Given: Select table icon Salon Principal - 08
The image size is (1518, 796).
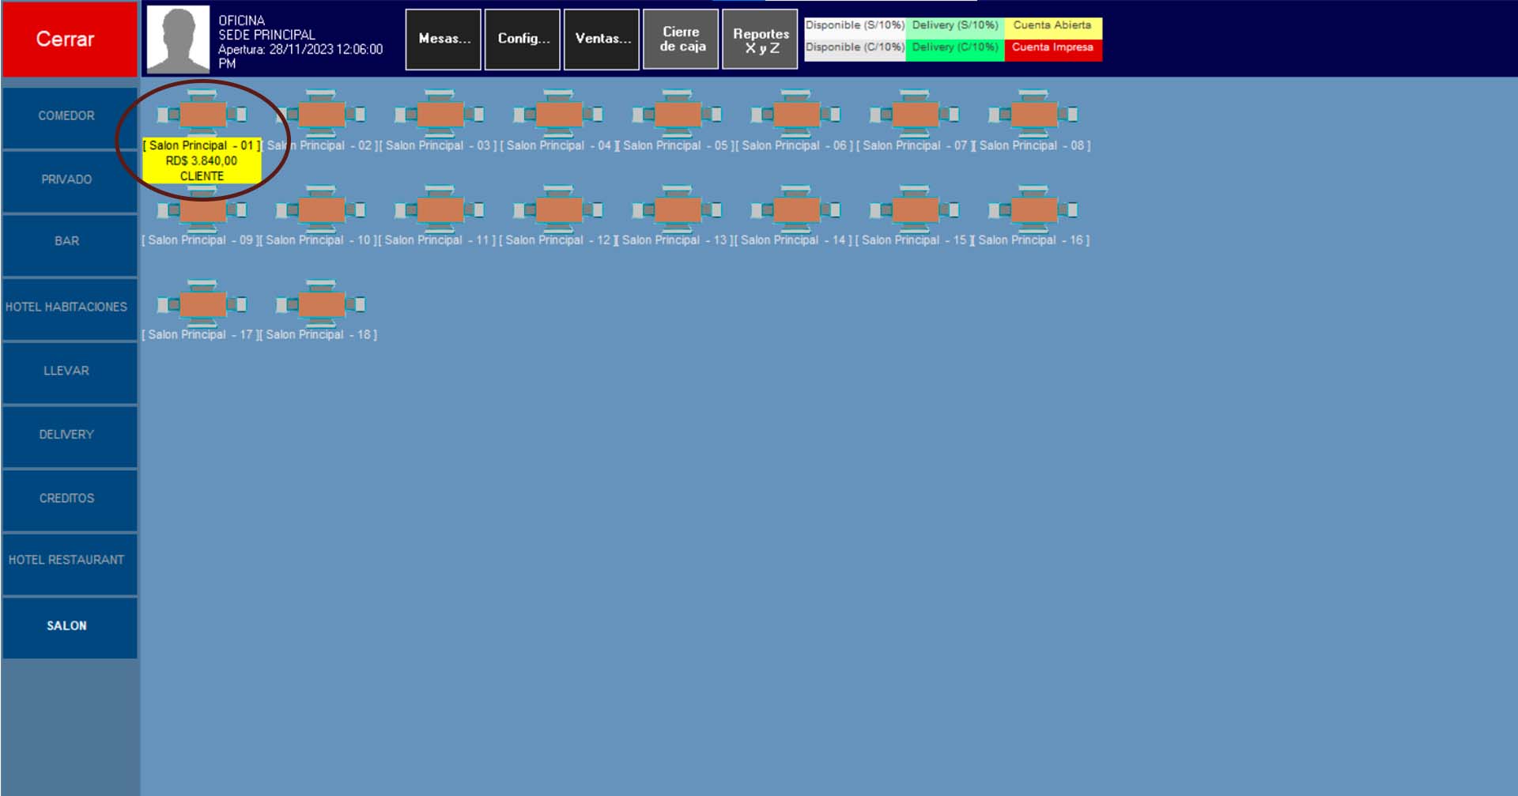Looking at the screenshot, I should 1033,115.
